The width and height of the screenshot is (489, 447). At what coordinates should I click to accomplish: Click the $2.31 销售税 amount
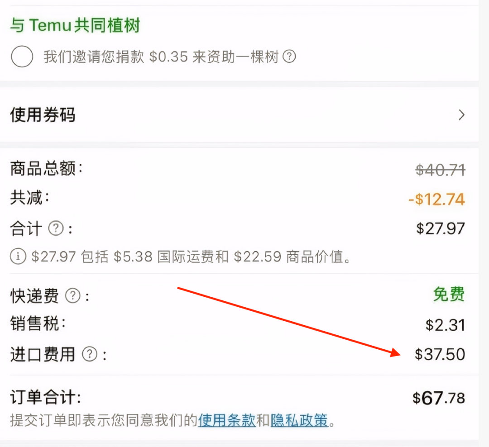click(446, 325)
